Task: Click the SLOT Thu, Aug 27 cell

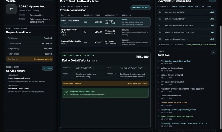Action: (127, 68)
